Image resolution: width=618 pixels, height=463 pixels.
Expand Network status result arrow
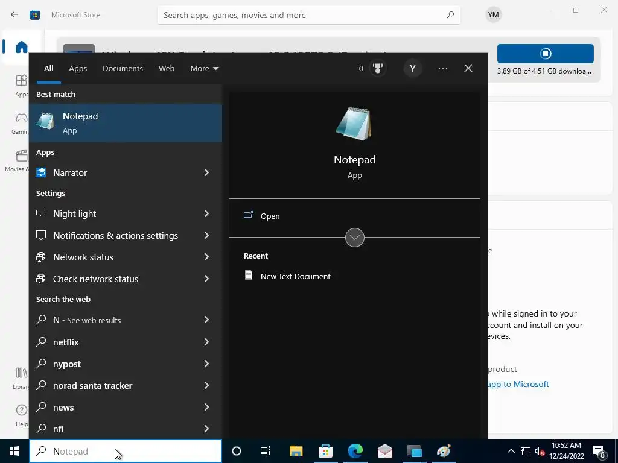[206, 257]
